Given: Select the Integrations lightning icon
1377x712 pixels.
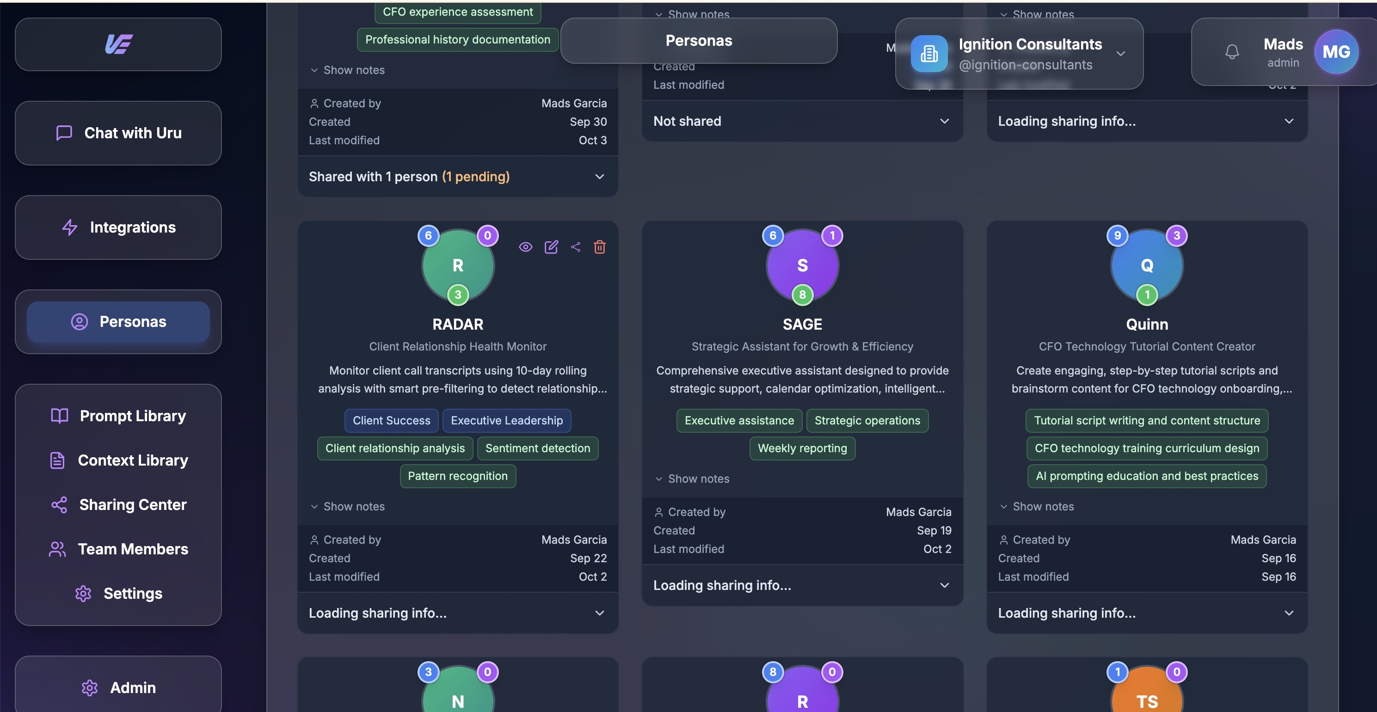Looking at the screenshot, I should [69, 227].
